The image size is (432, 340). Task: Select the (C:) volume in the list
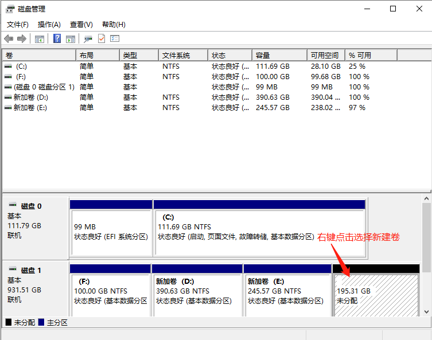21,67
